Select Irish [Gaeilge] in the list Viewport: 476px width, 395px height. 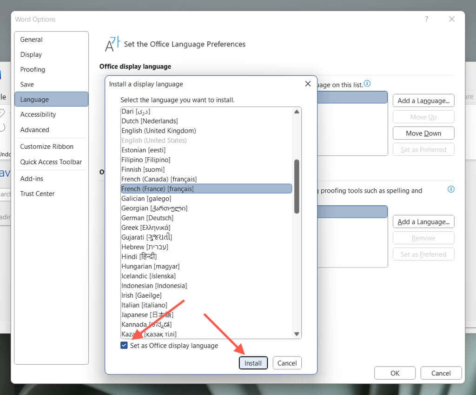coord(206,295)
